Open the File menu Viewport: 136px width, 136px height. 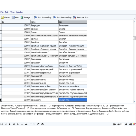2,12
